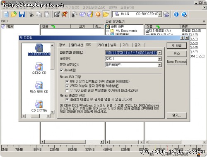Viewport: 207px width, 157px height.
Task: Select CD EXTRA compilation type
Action: pyautogui.click(x=39, y=106)
